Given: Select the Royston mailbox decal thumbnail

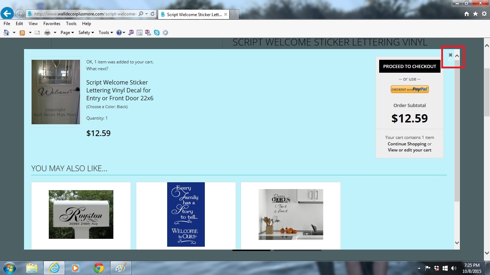Looking at the screenshot, I should point(81,214).
